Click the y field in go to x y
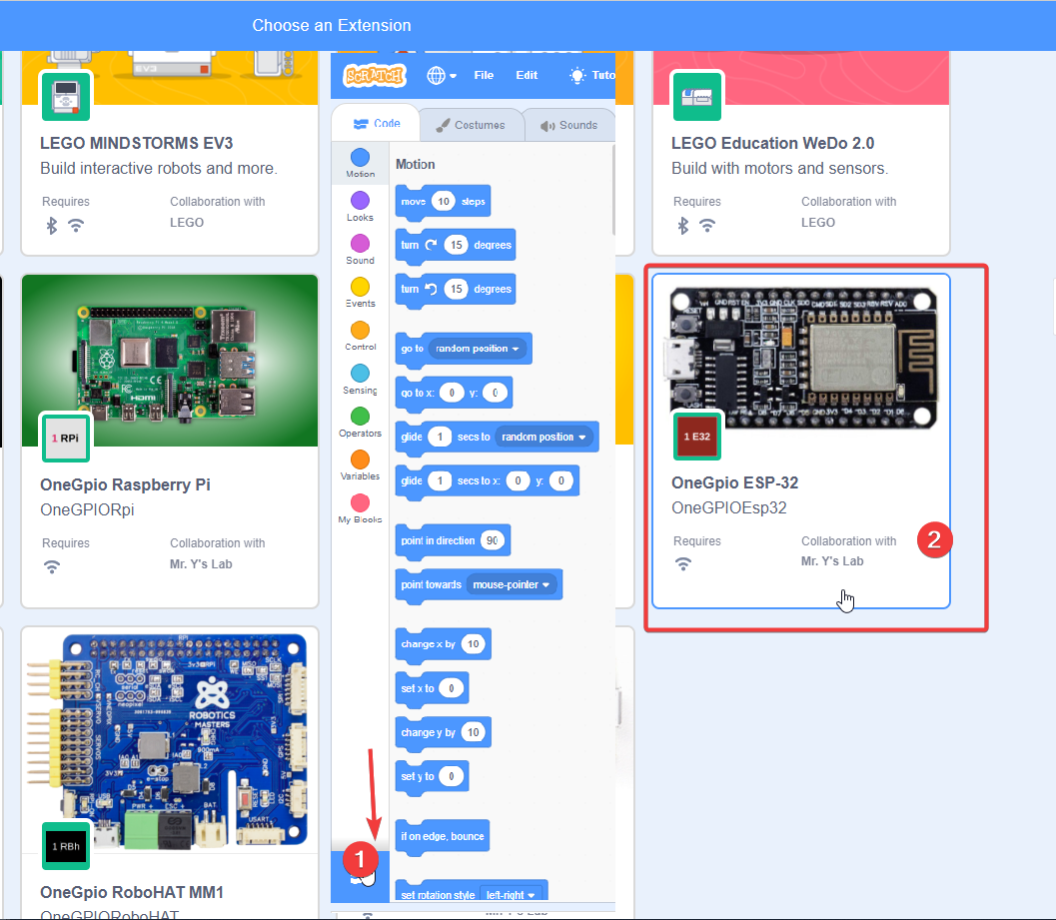Image resolution: width=1056 pixels, height=920 pixels. click(x=495, y=393)
